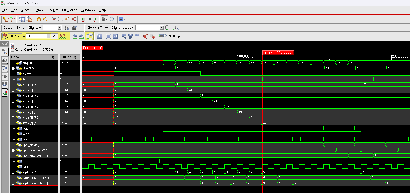410x193 pixels.
Task: Click the zoom cursor icon beside Baseline
Action: click(13, 45)
